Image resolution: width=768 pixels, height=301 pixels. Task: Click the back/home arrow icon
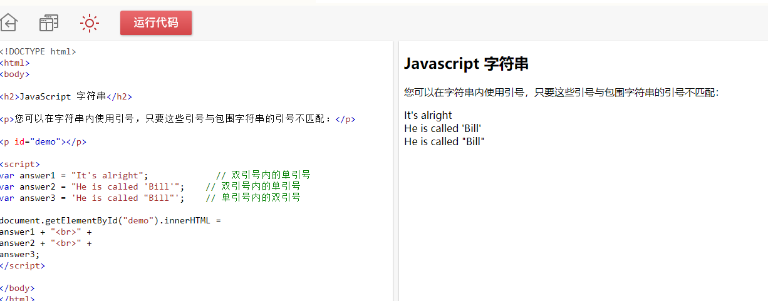[8, 23]
